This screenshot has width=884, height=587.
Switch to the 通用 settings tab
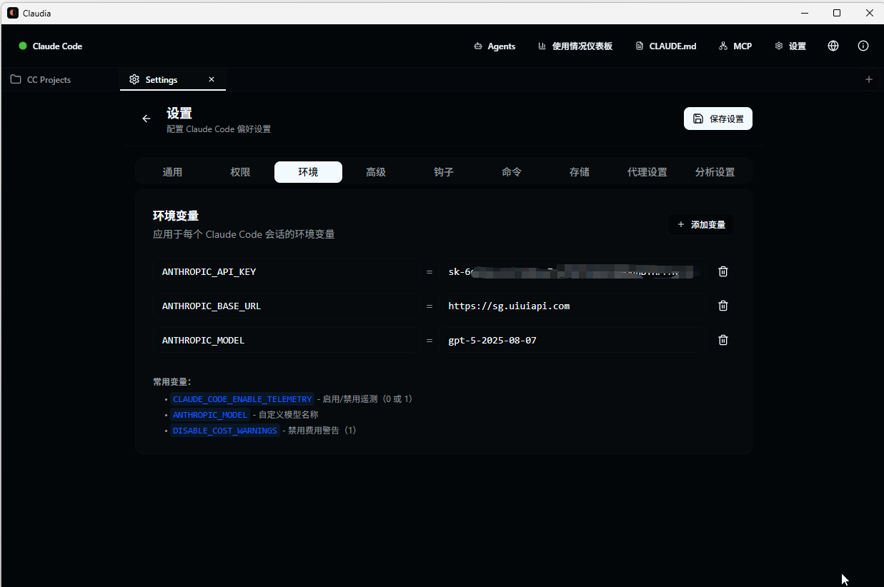(172, 172)
